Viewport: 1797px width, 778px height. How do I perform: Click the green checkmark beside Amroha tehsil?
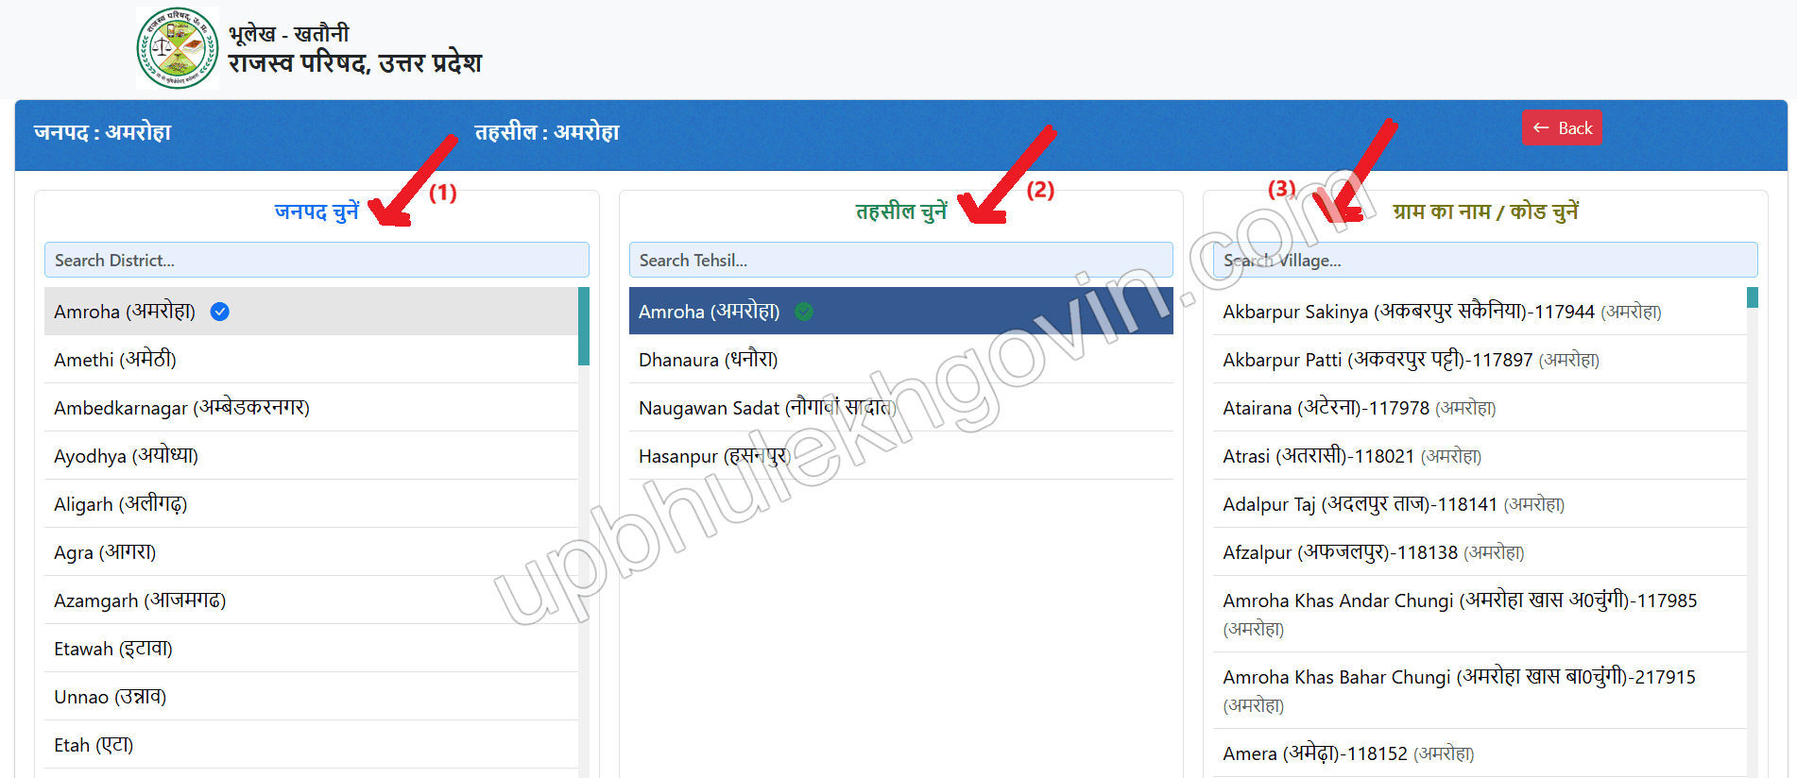pos(804,312)
